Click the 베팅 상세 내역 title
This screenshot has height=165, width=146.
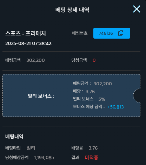(72, 10)
